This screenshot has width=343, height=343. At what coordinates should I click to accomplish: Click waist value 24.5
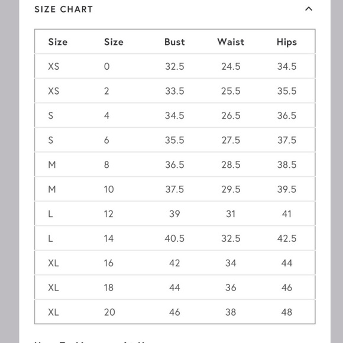pos(231,66)
